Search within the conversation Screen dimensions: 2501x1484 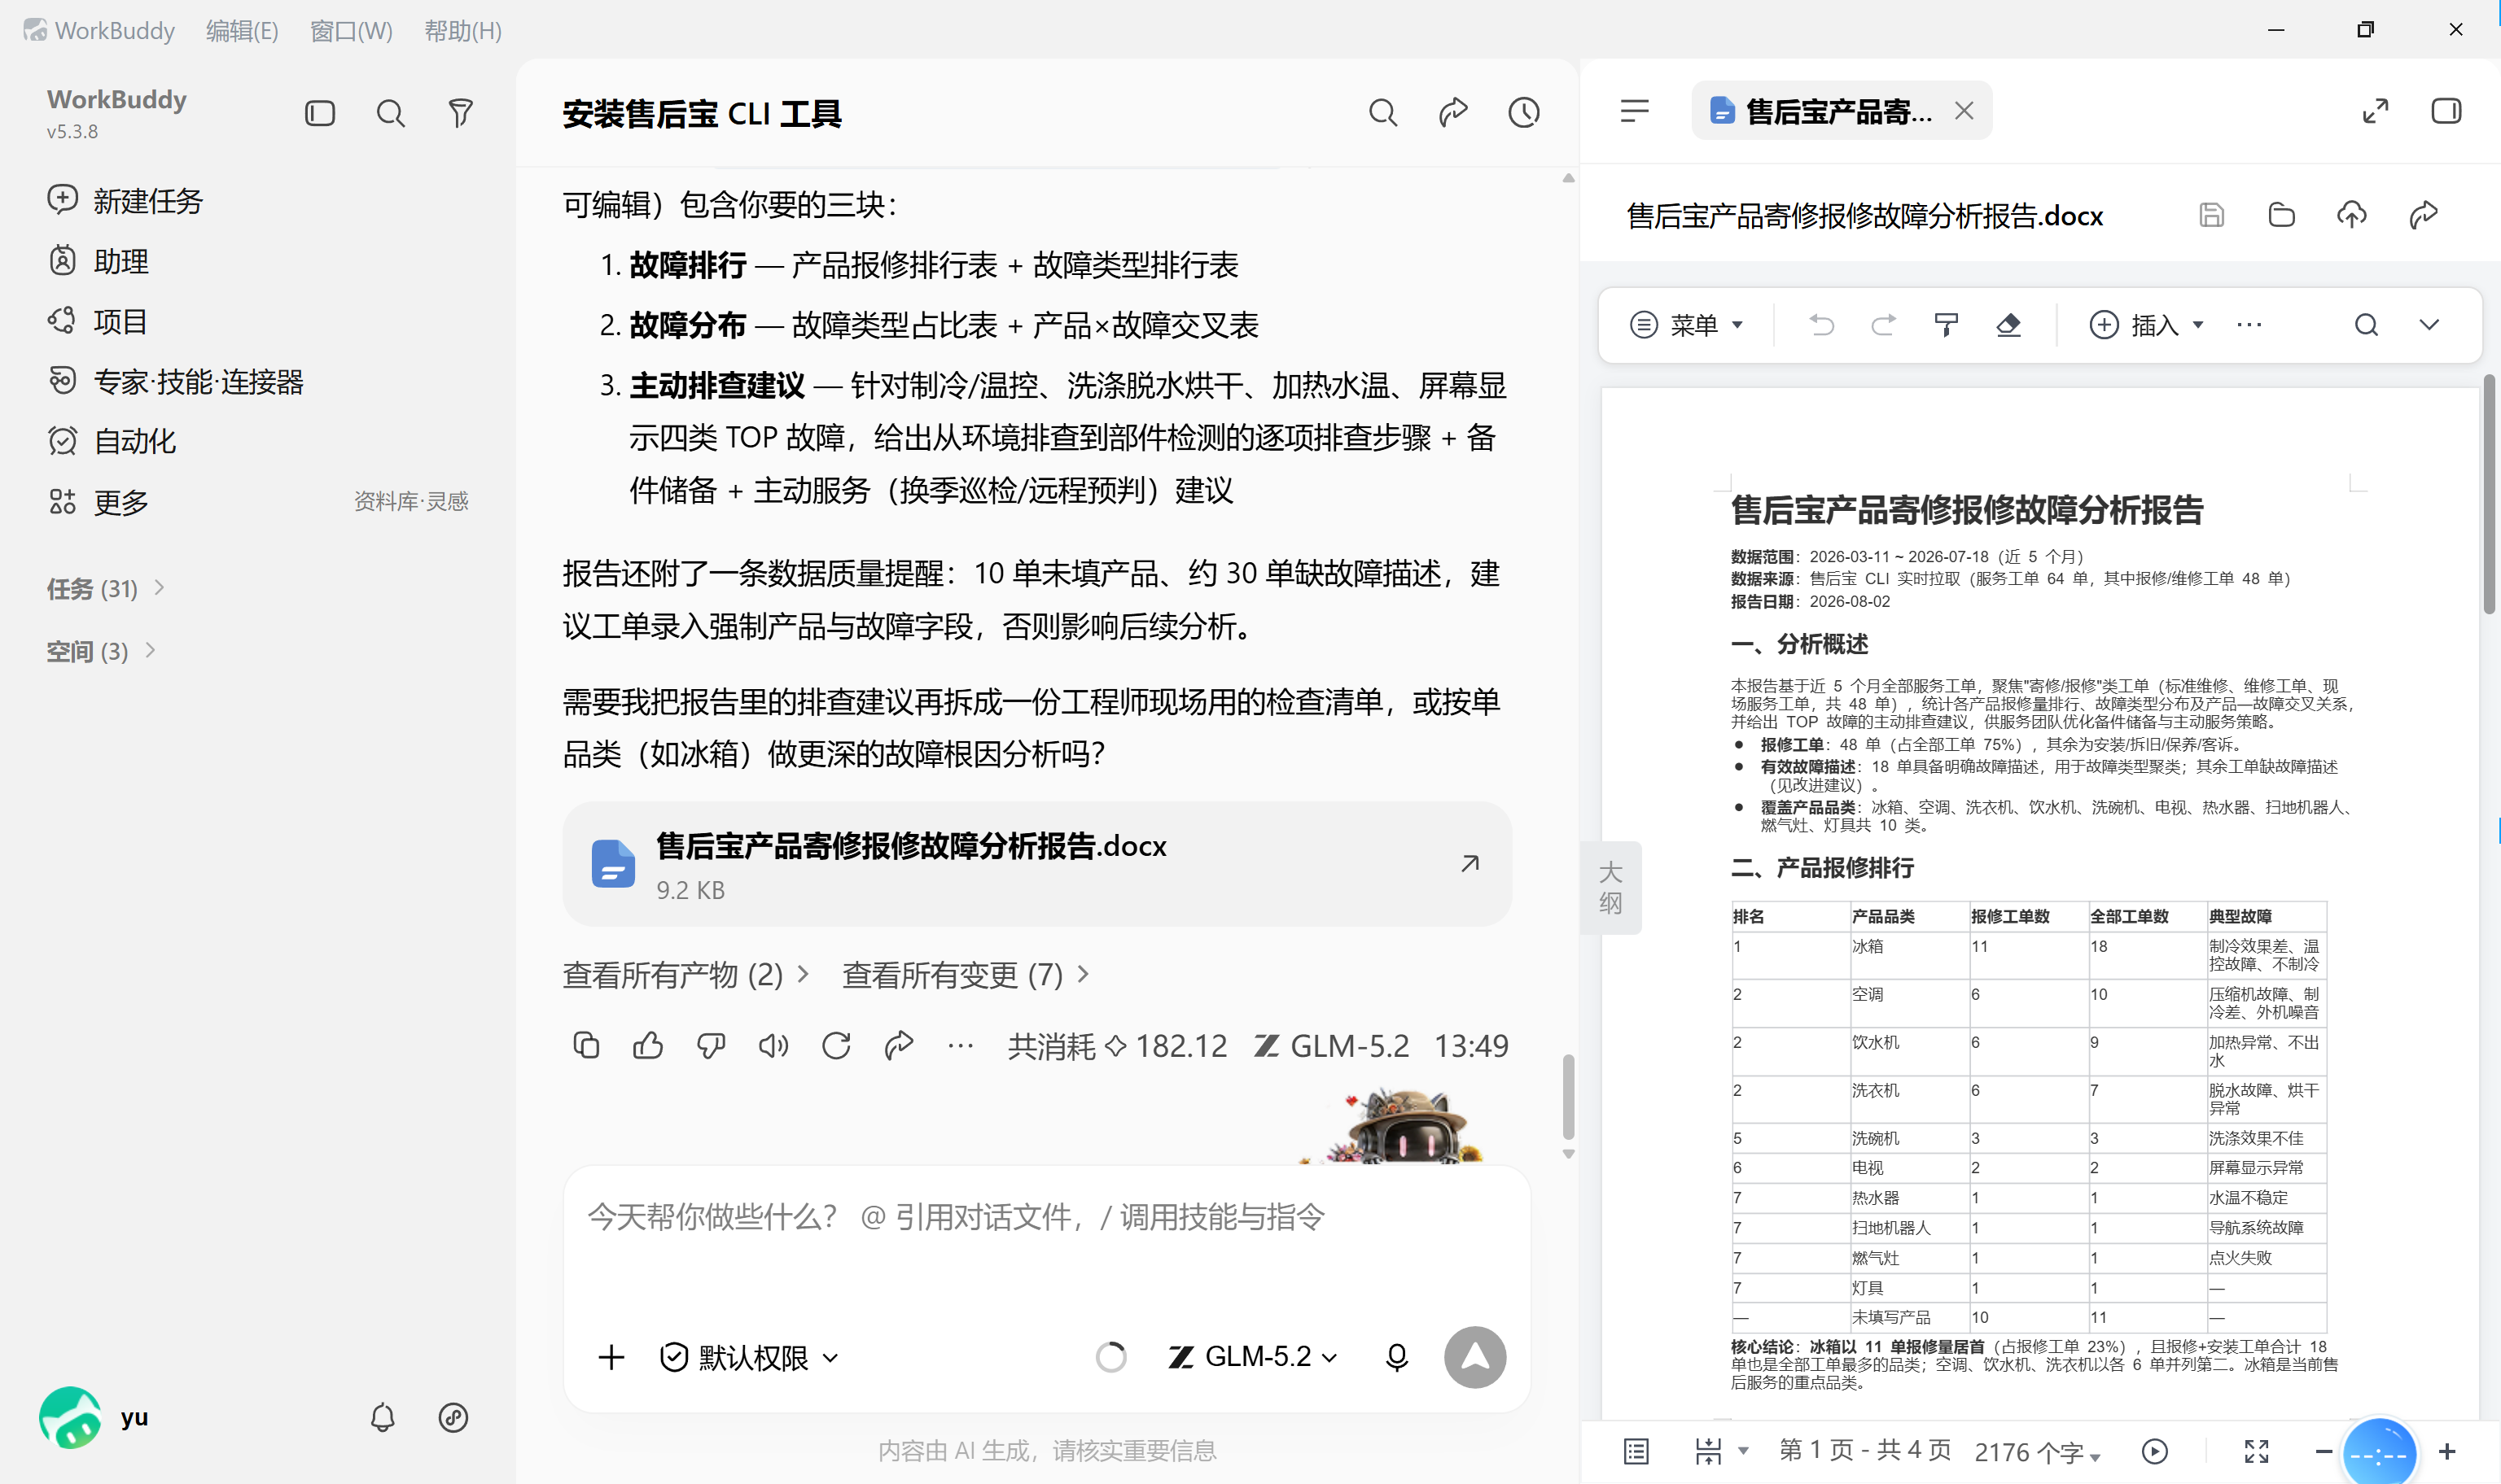click(1382, 113)
